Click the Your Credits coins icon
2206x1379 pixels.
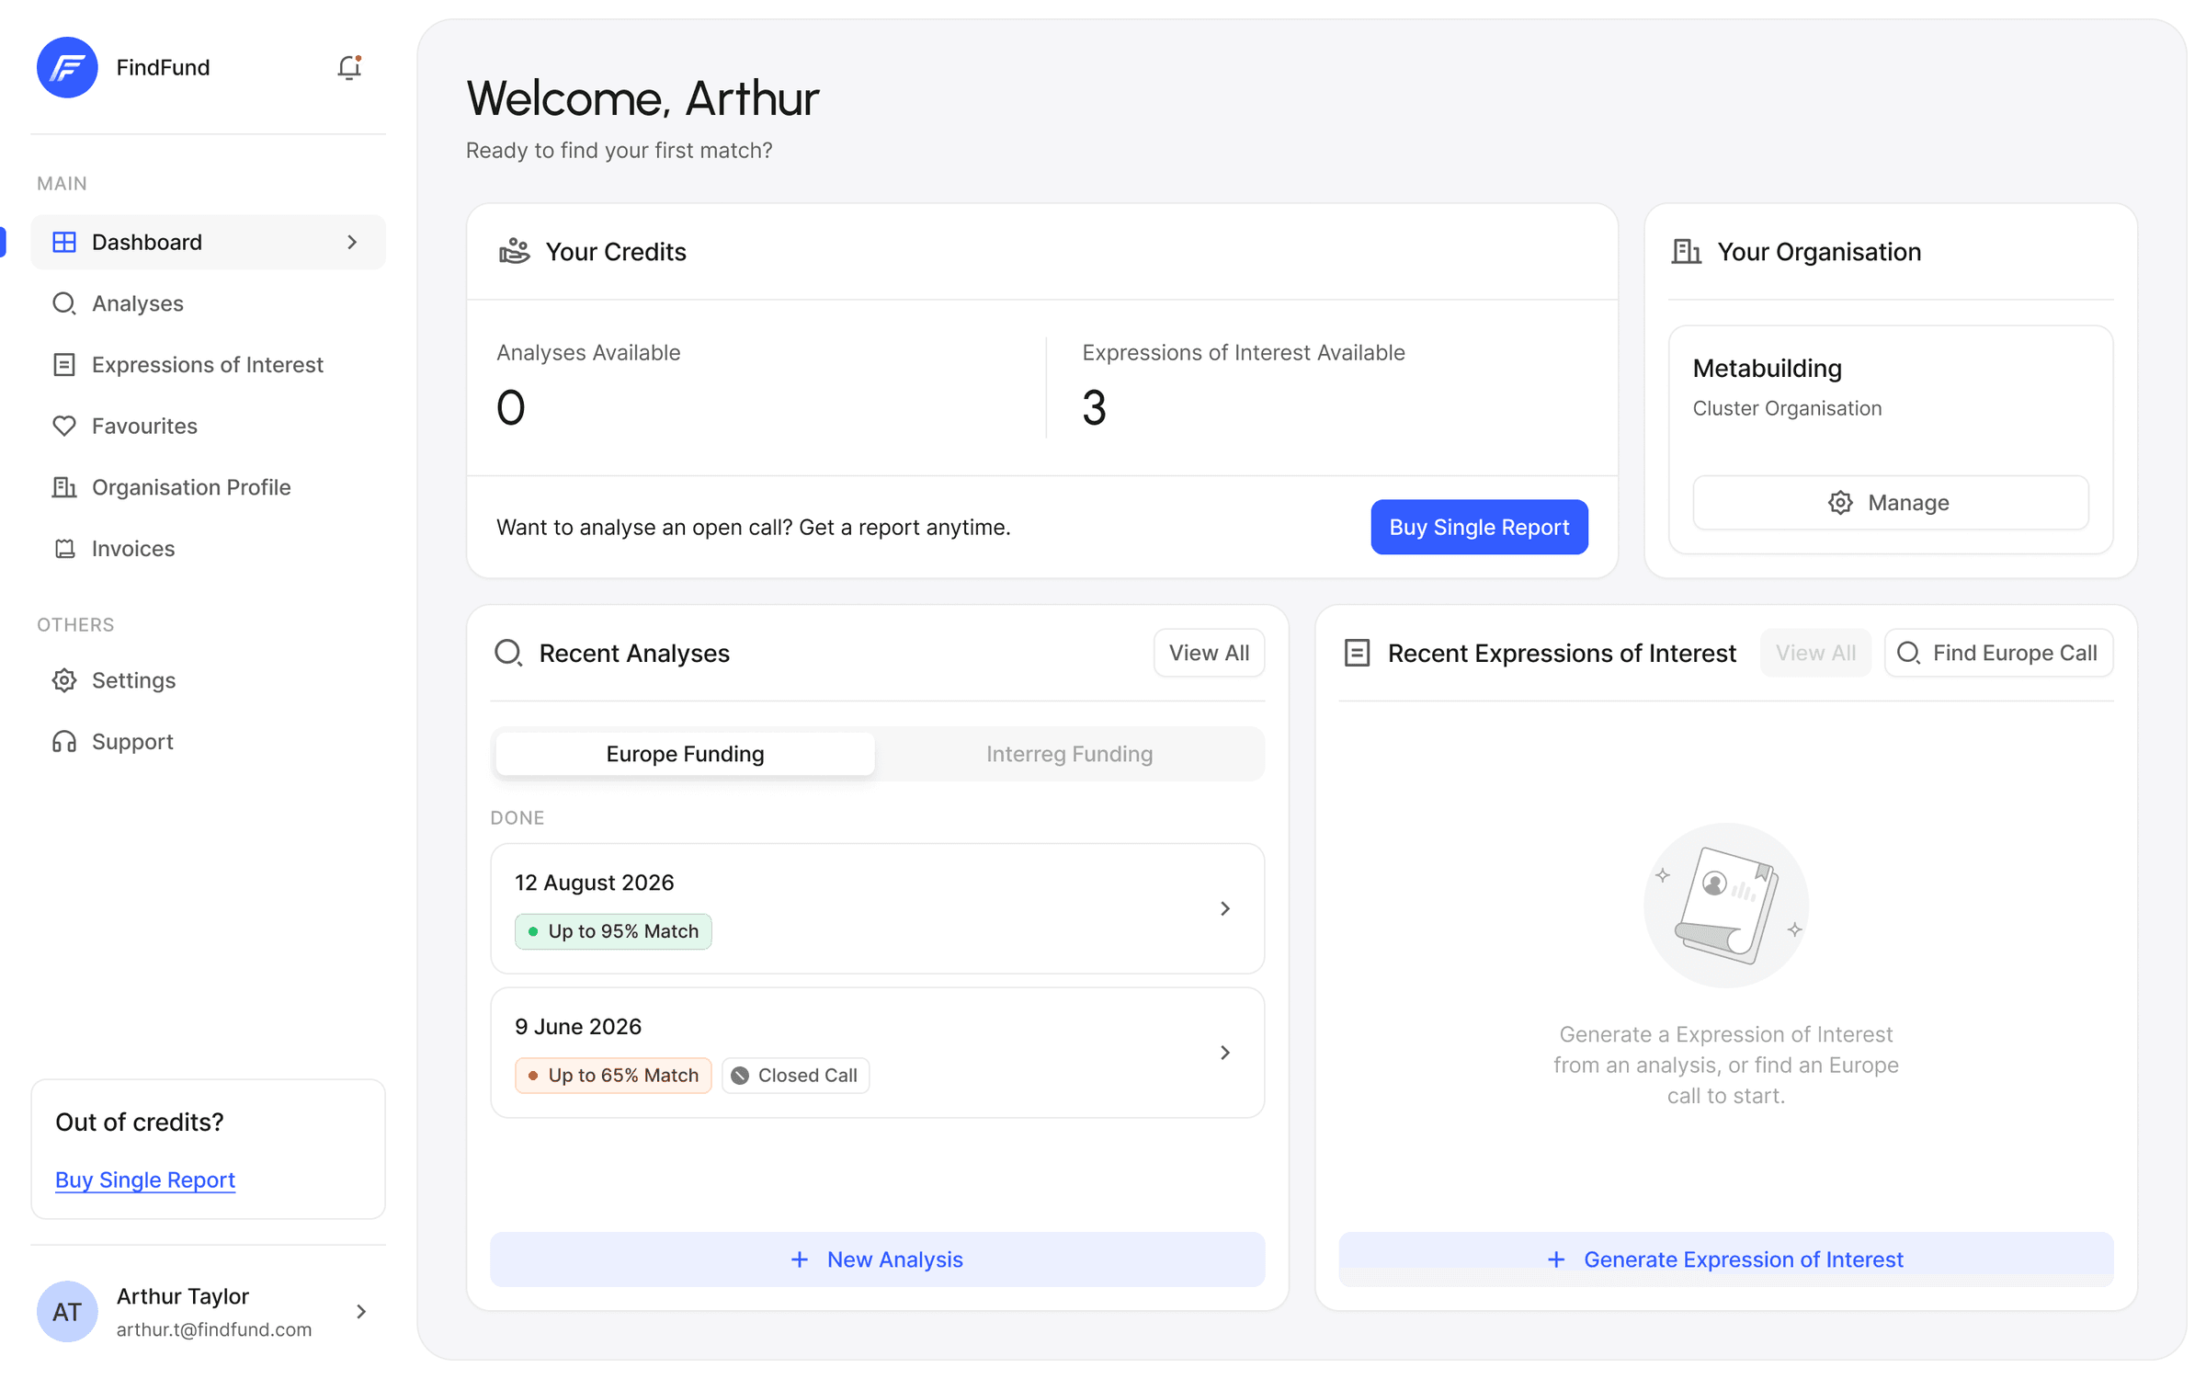click(515, 251)
